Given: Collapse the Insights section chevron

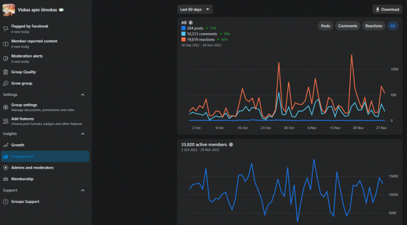Looking at the screenshot, I should pos(83,134).
